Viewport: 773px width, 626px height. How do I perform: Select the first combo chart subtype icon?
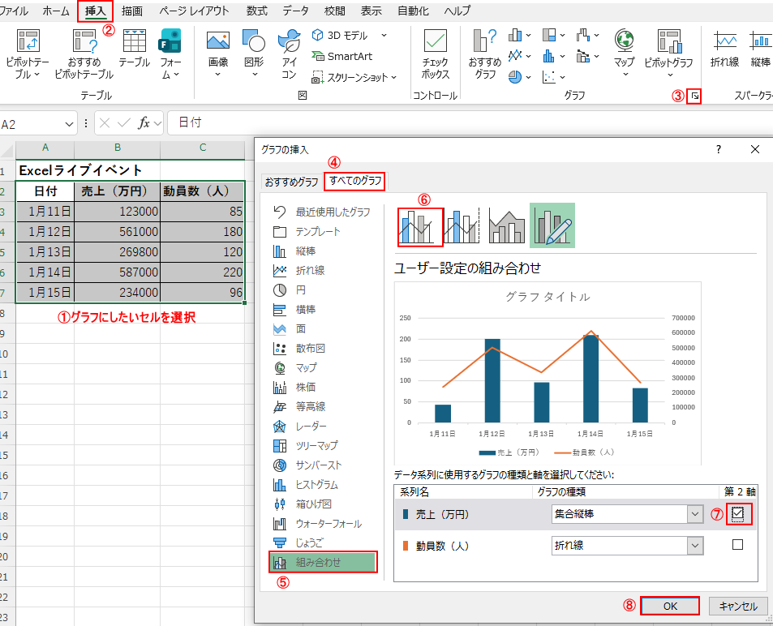coord(420,226)
